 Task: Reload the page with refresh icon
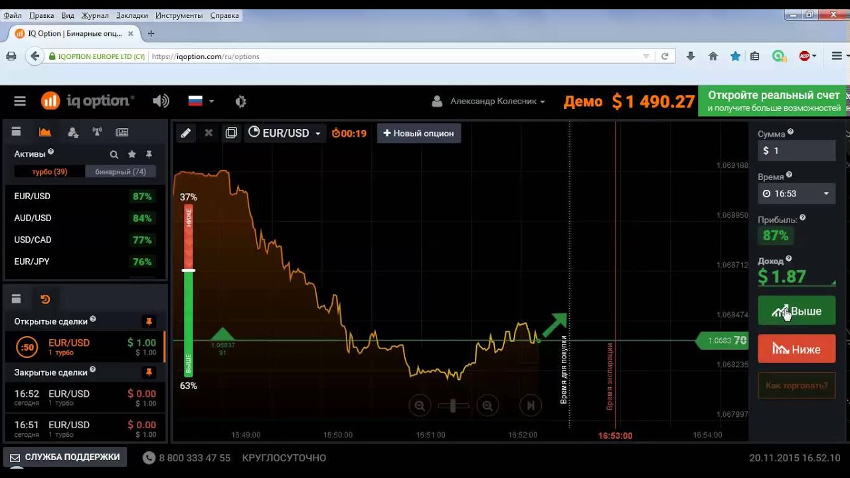tap(664, 56)
